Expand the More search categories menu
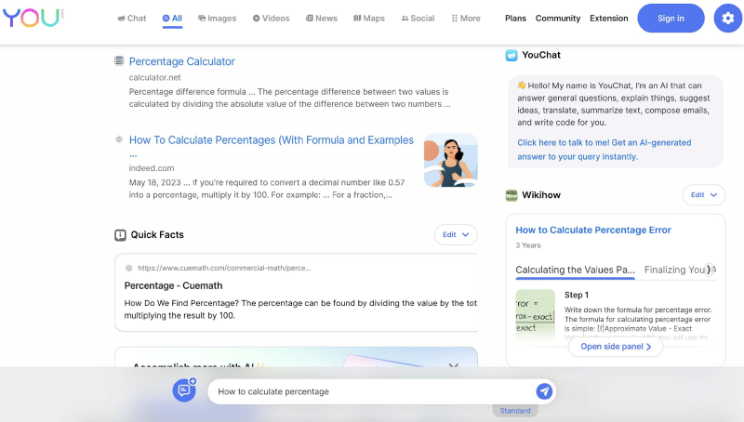Viewport: 744px width, 422px height. [466, 19]
